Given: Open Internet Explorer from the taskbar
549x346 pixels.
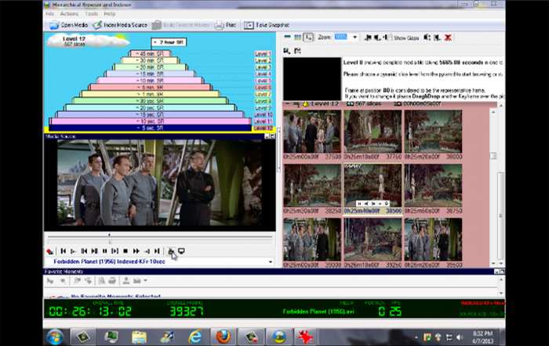Looking at the screenshot, I should [195, 337].
